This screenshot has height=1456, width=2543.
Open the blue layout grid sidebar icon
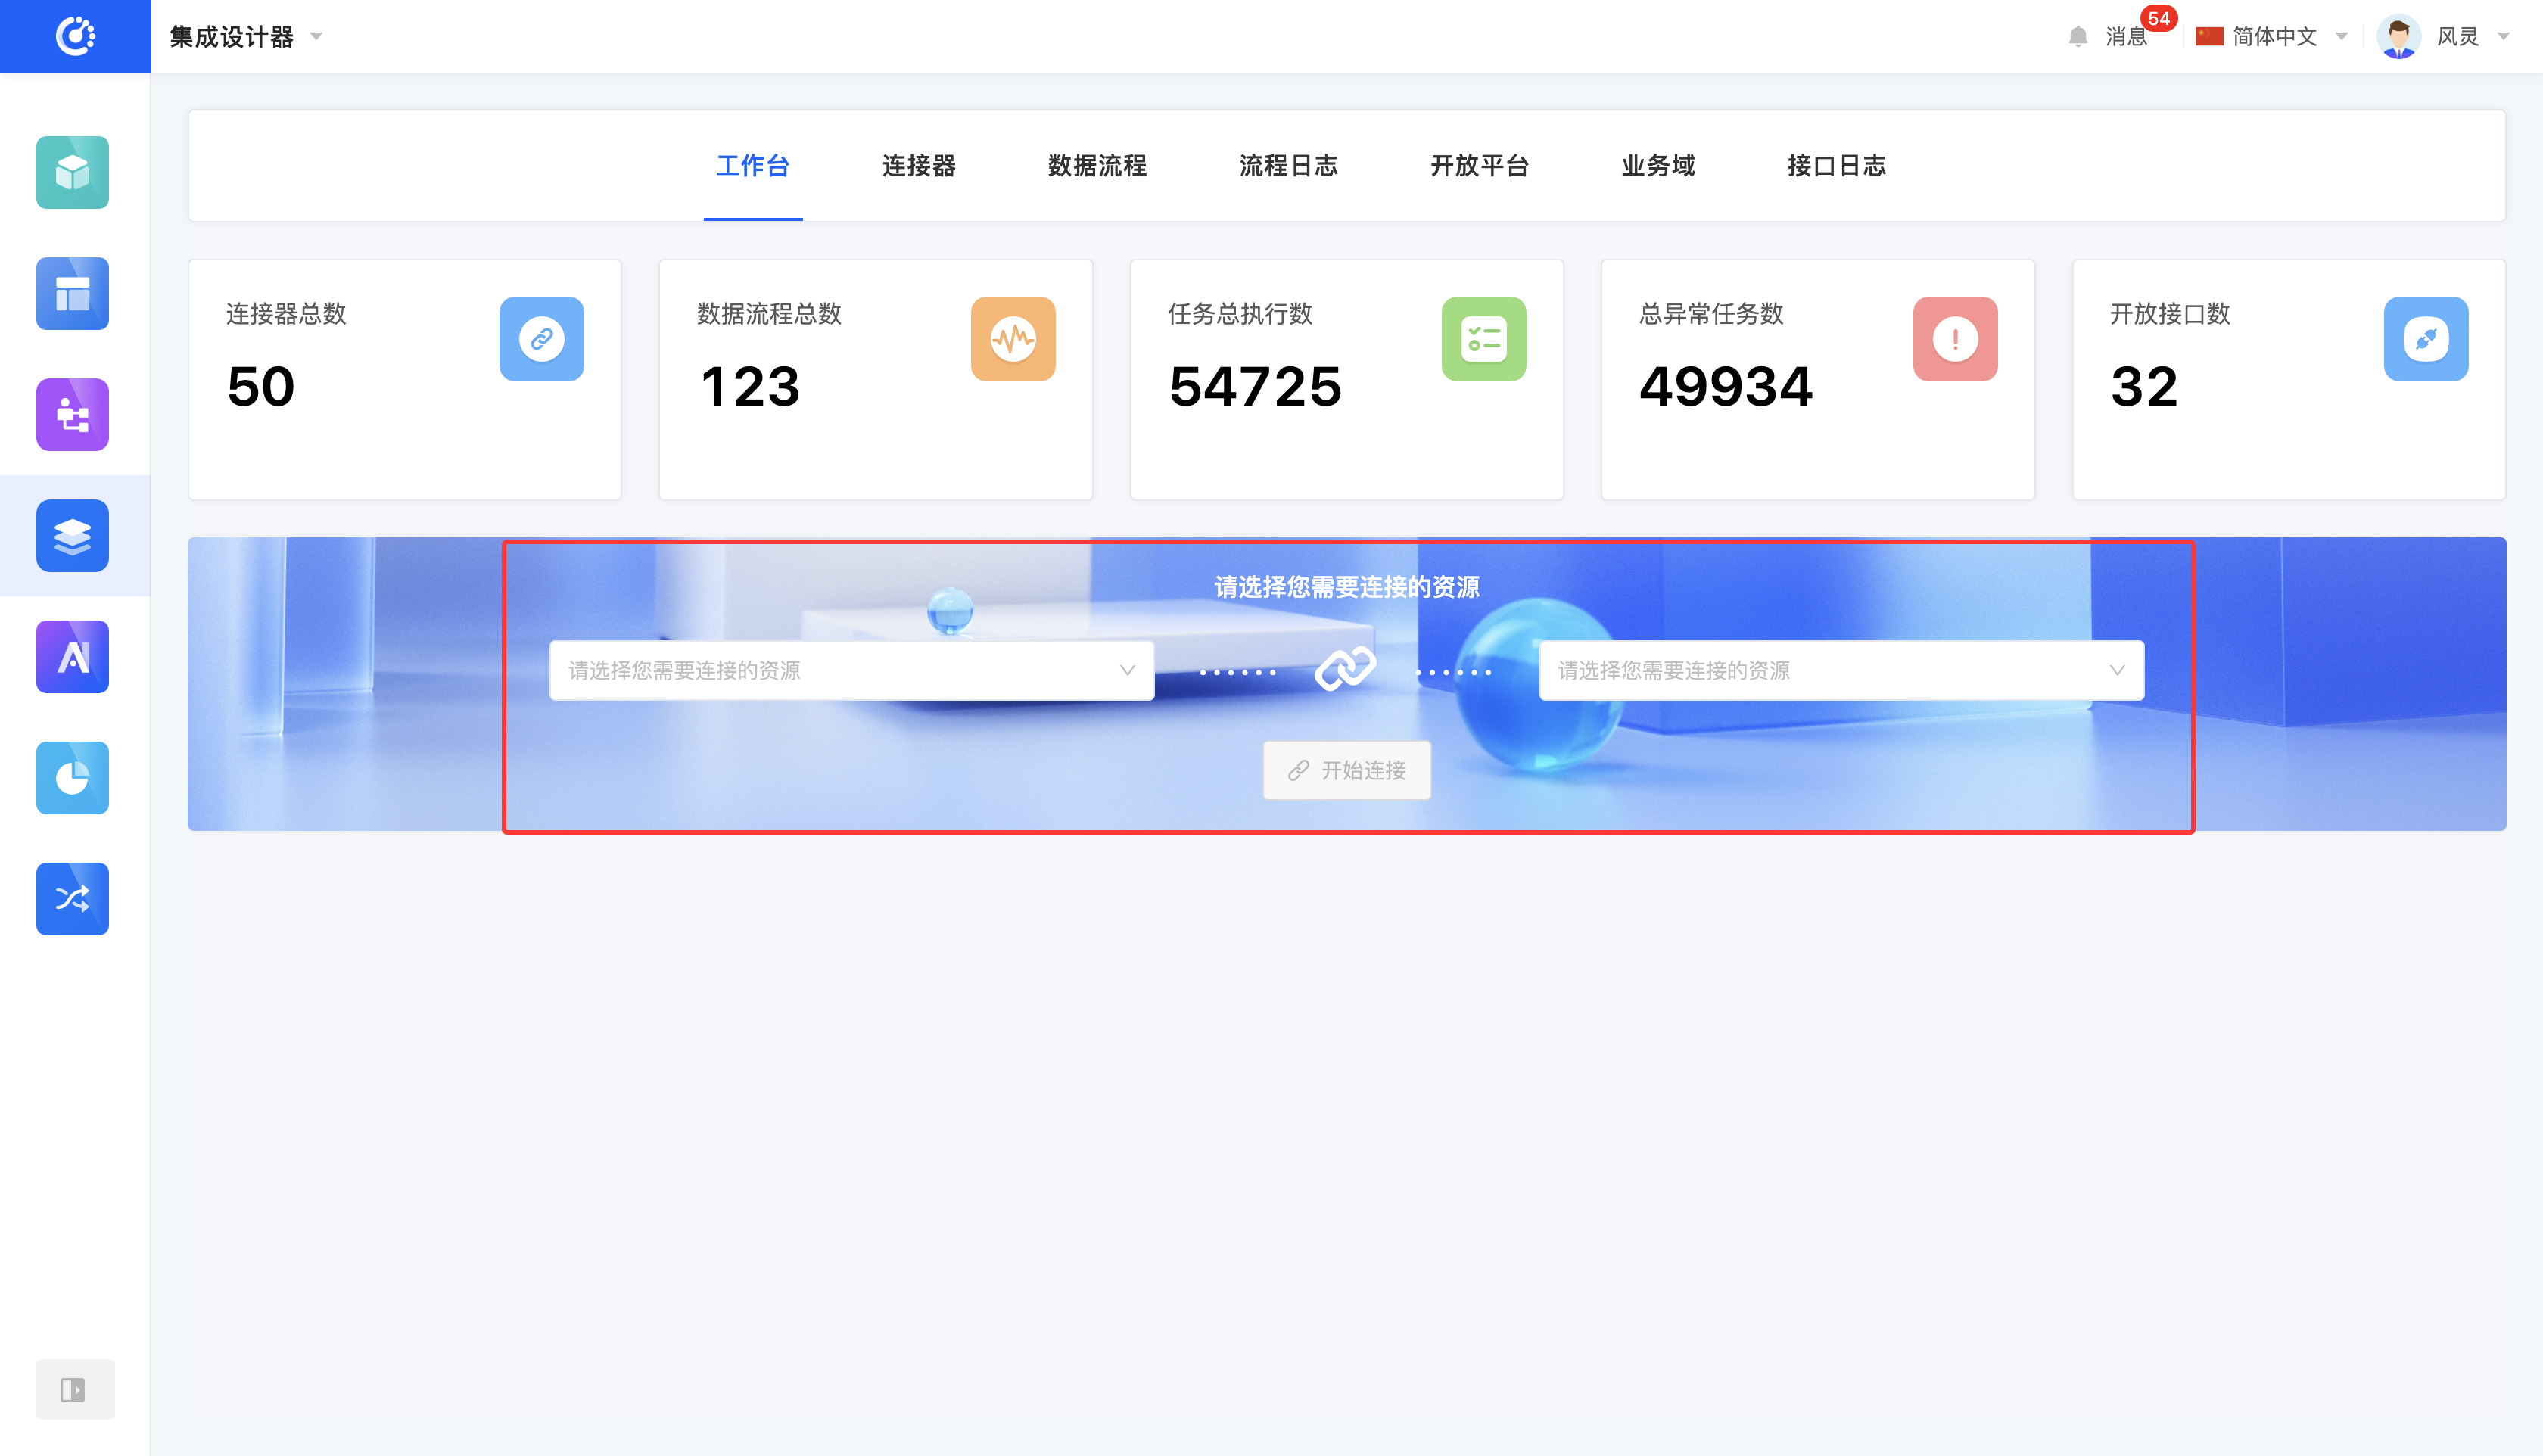coord(72,293)
